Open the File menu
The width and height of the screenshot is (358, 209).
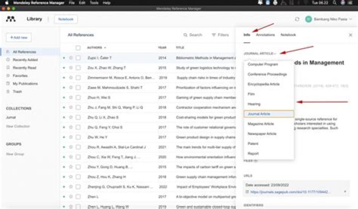pyautogui.click(x=72, y=3)
